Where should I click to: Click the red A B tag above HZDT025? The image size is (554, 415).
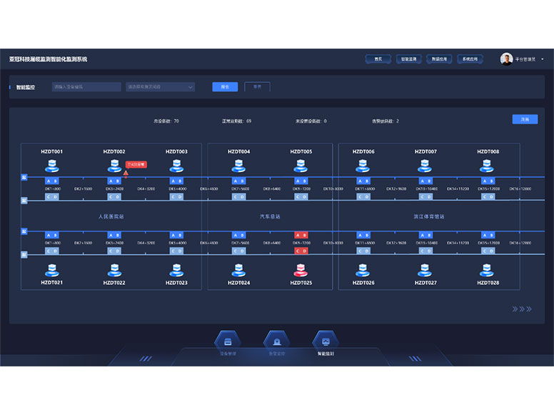click(301, 235)
